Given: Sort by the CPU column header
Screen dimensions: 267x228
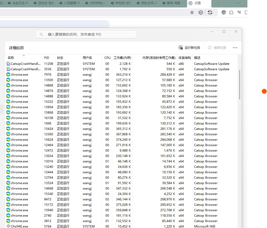Looking at the screenshot, I should (x=107, y=58).
